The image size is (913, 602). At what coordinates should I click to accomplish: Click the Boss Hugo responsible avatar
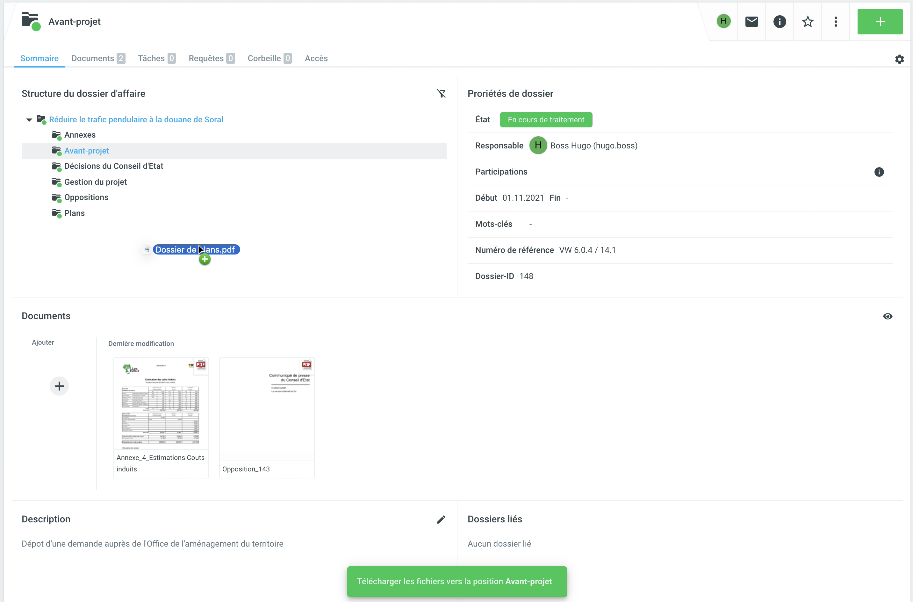(537, 146)
